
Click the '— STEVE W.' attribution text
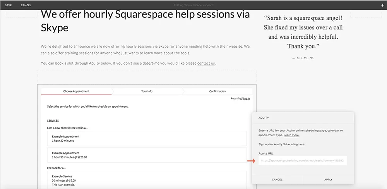[303, 58]
